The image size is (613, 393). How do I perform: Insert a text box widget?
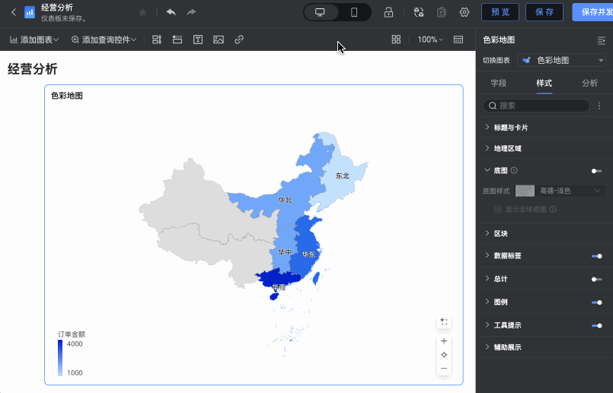click(x=198, y=40)
